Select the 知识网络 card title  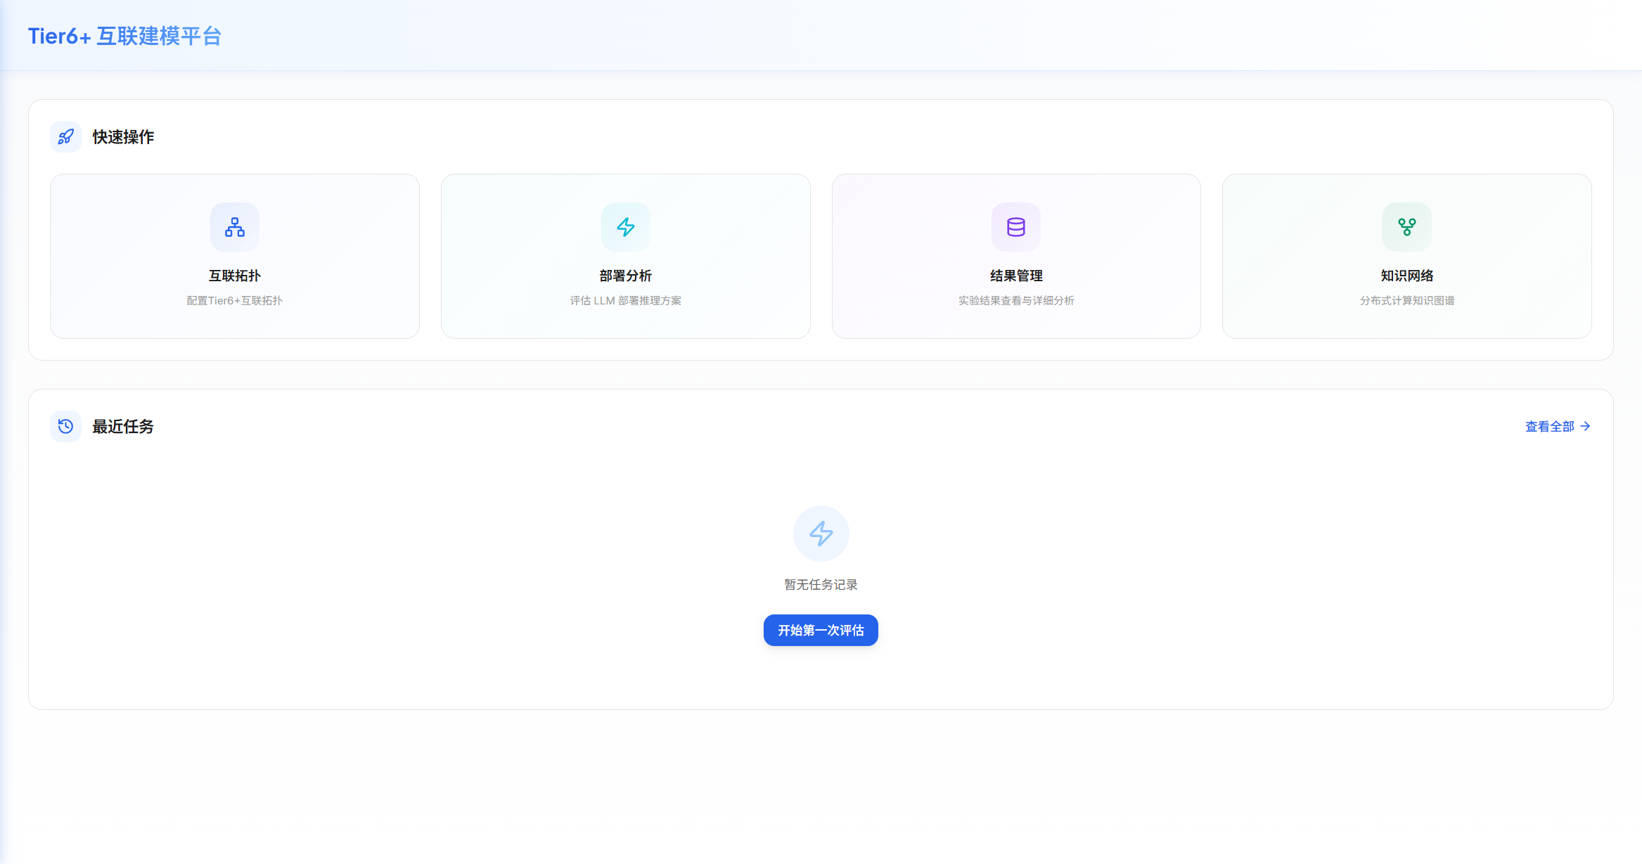[1406, 276]
